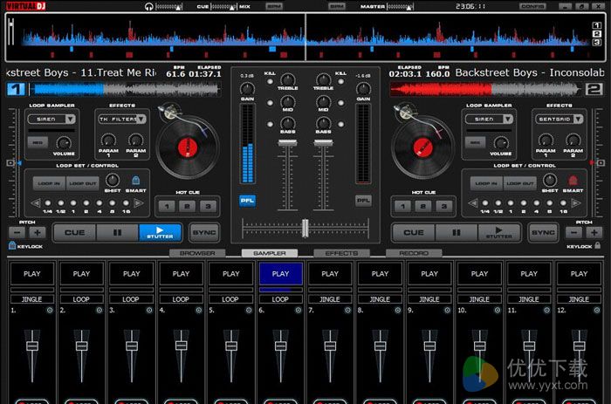Click deck 1 pitch minus button

17,233
